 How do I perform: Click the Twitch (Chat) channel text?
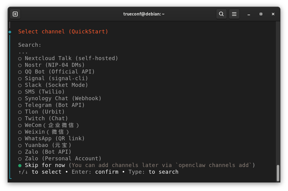pyautogui.click(x=46, y=118)
